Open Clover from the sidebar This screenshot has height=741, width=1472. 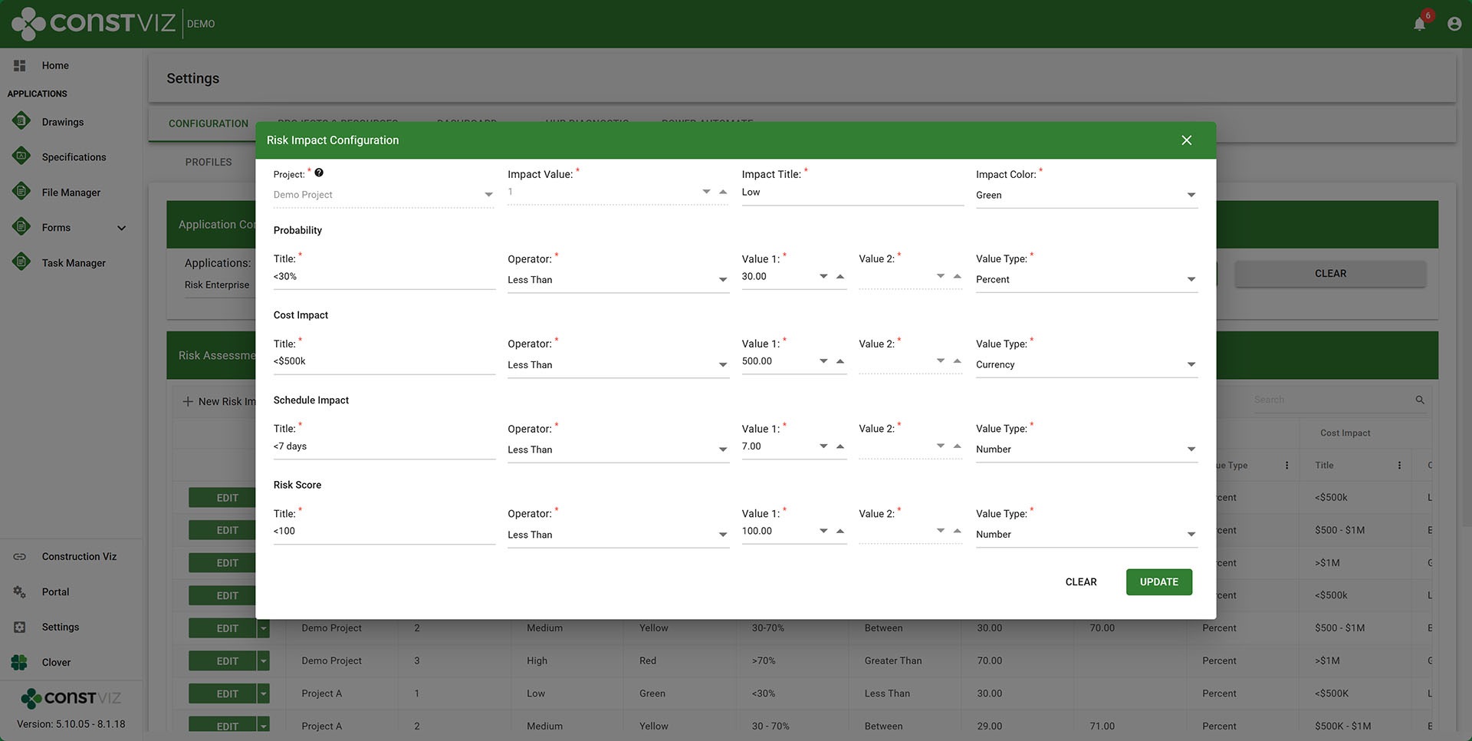(56, 662)
